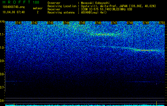
Task: Click the yellow meteor marker at bottom left
Action: click(x=14, y=105)
